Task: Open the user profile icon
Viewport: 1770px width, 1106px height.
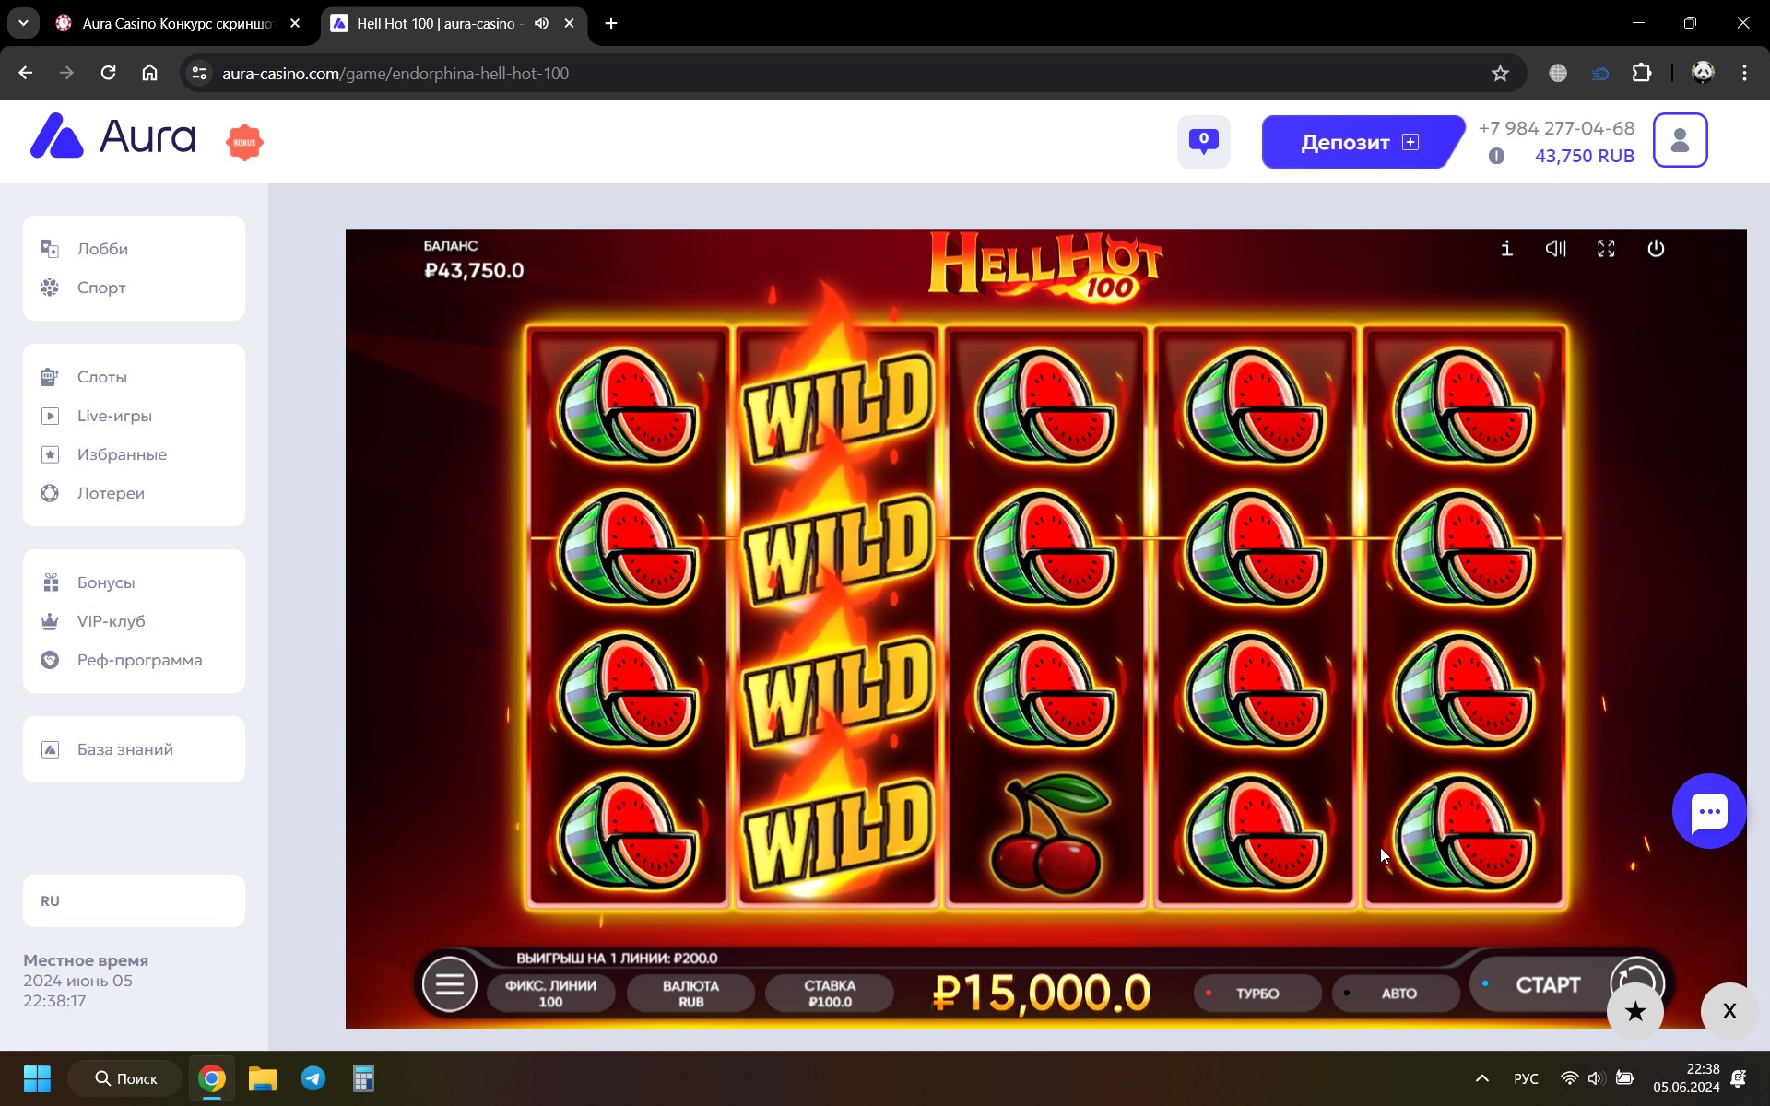Action: coord(1680,140)
